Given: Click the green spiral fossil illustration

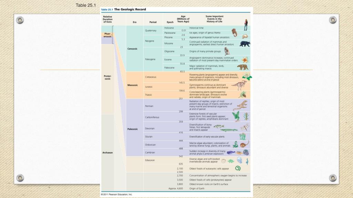Looking at the screenshot, I should pyautogui.click(x=238, y=168).
